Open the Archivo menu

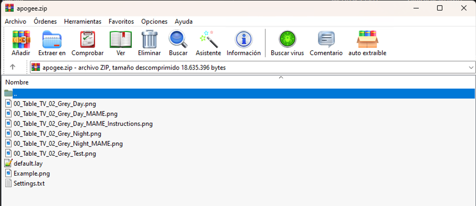(15, 21)
